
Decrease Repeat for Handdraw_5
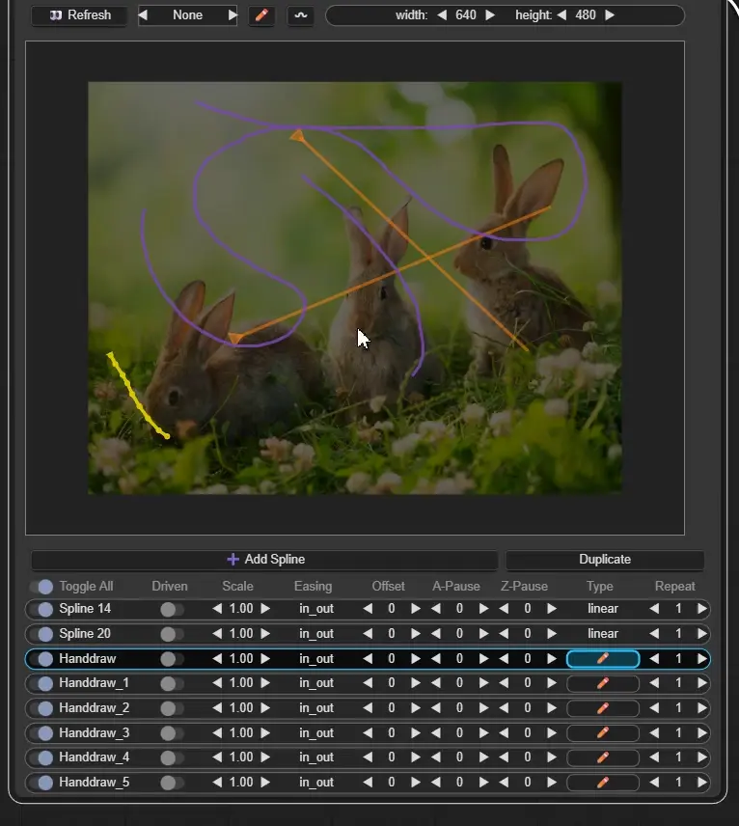(x=654, y=783)
